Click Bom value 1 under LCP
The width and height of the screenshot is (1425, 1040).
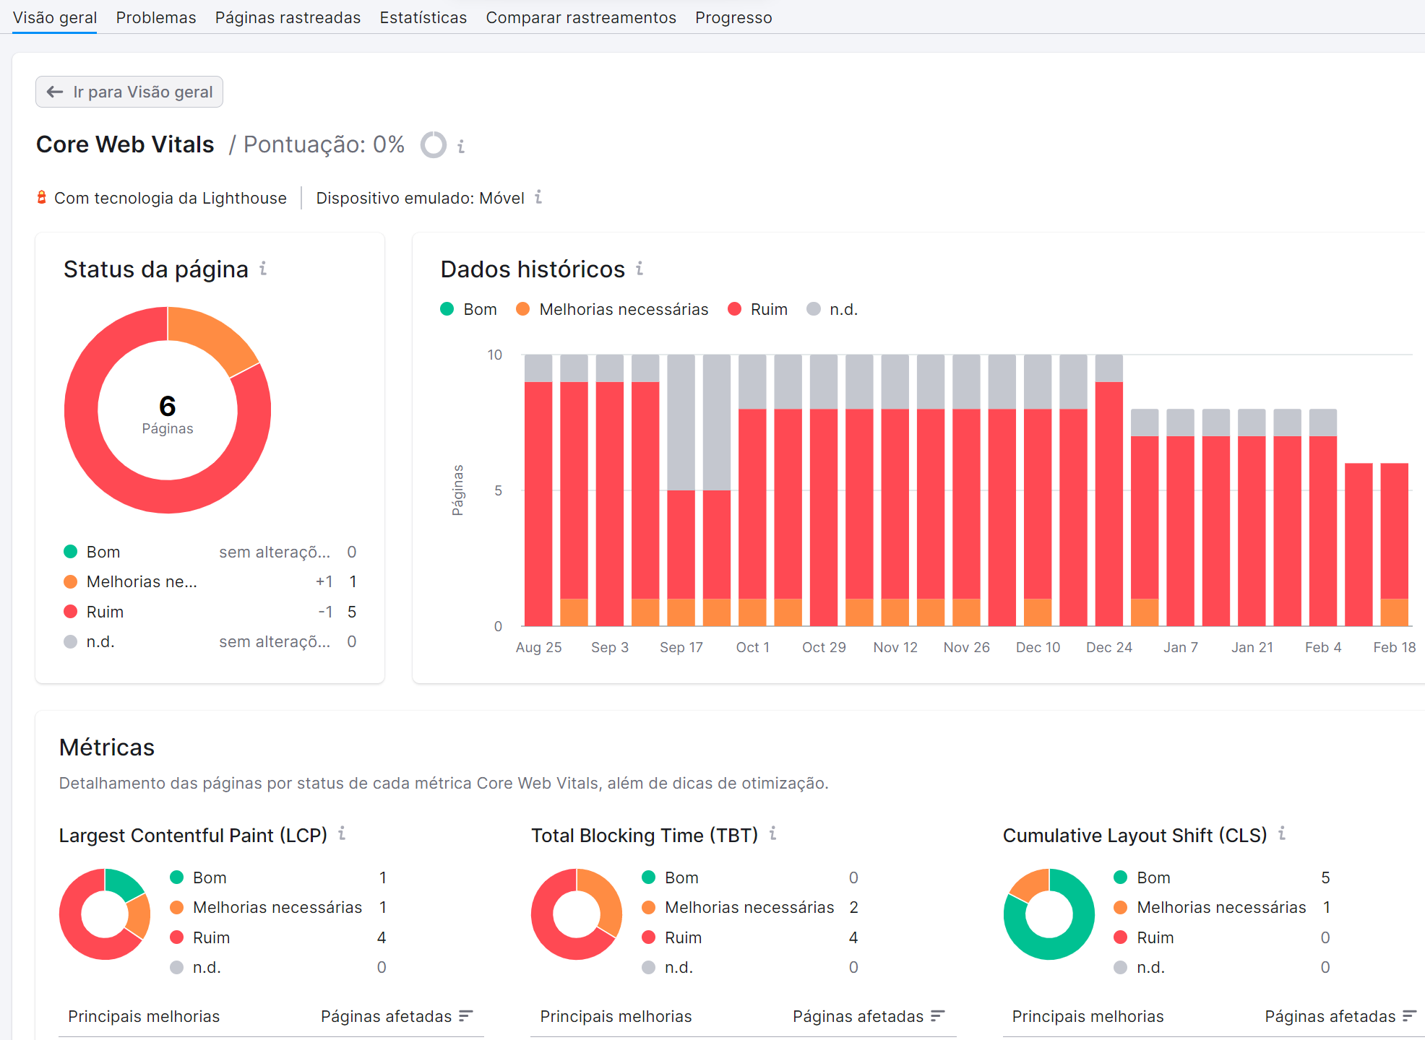(382, 877)
